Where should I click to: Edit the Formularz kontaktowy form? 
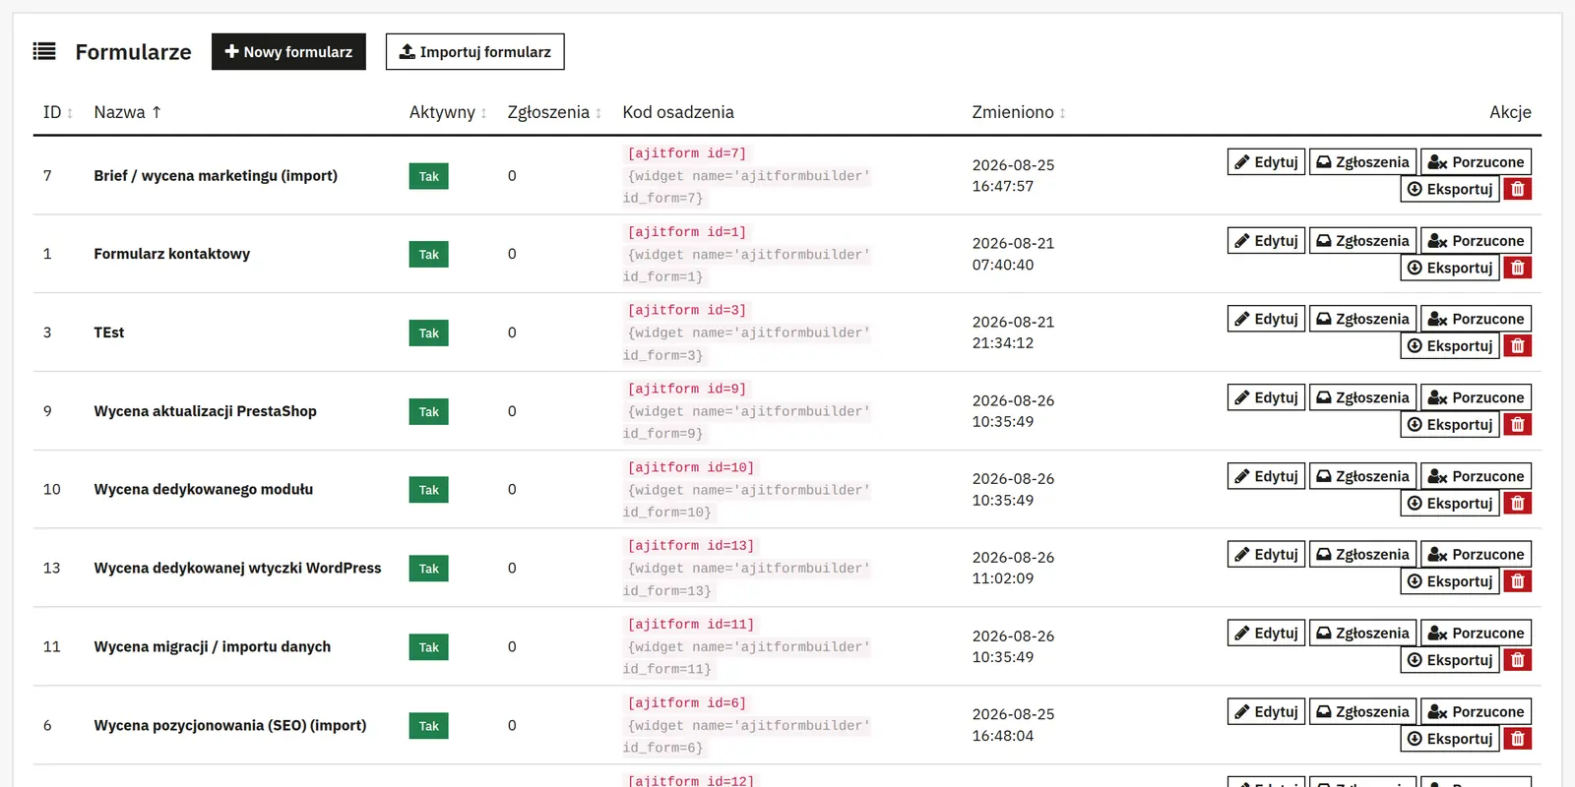(1267, 241)
